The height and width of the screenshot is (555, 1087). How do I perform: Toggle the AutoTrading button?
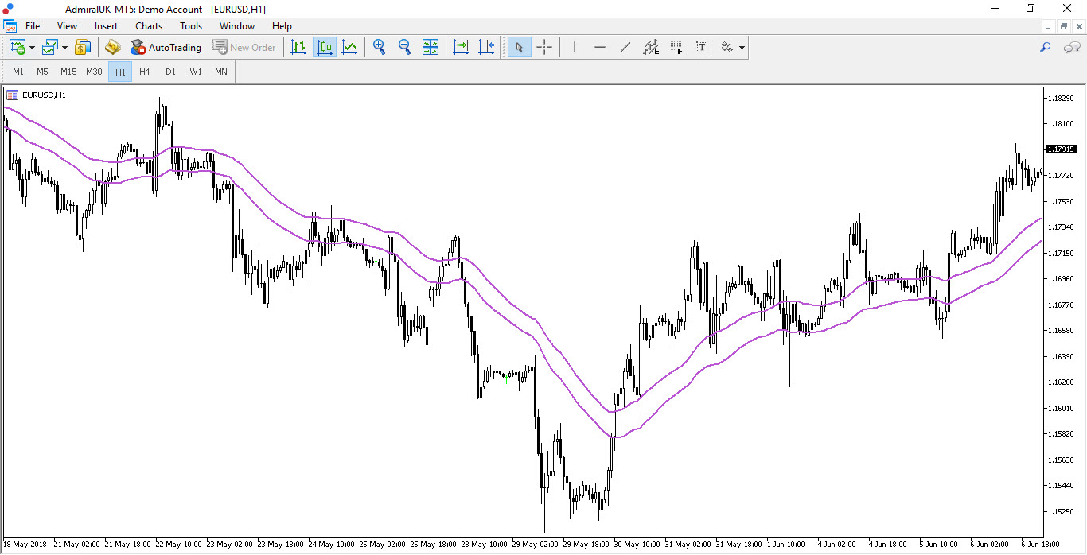tap(166, 47)
